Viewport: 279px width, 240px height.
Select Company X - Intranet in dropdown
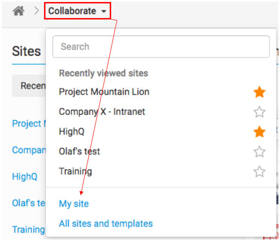click(102, 112)
